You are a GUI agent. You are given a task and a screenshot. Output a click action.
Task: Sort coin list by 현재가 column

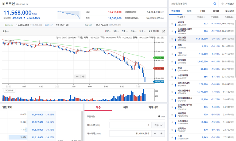(x=200, y=17)
